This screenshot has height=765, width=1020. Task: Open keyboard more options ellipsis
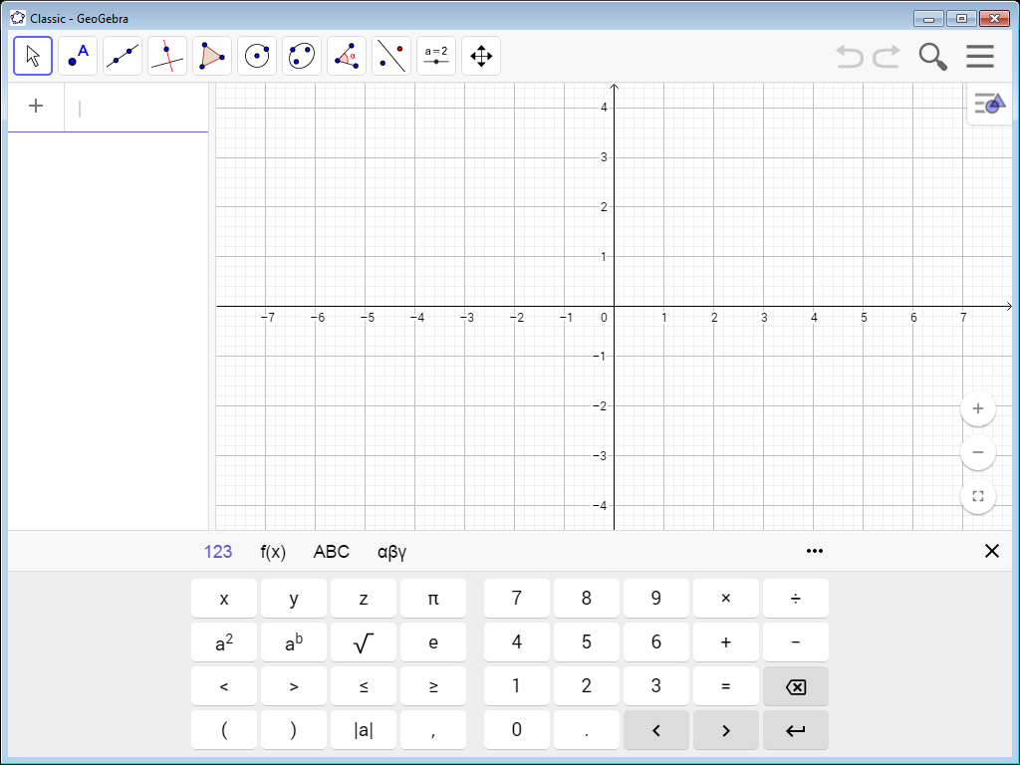pos(815,552)
